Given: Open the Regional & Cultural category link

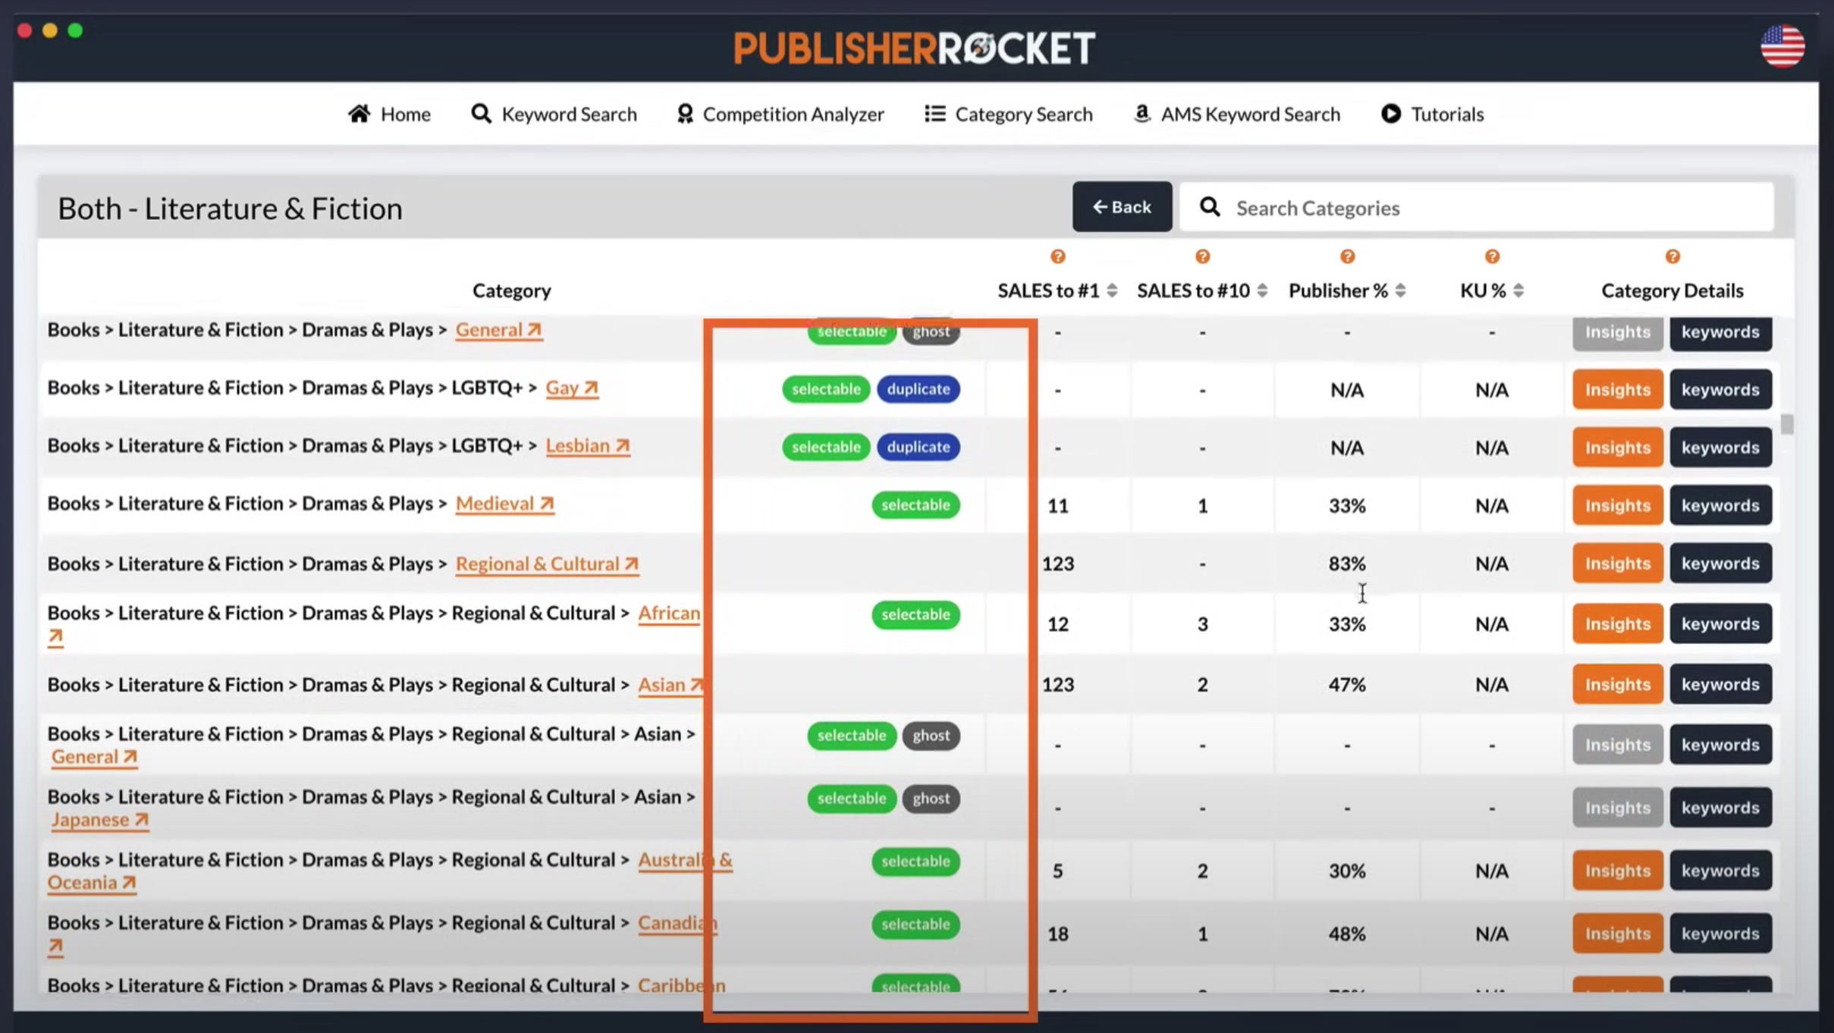Looking at the screenshot, I should click(x=547, y=564).
